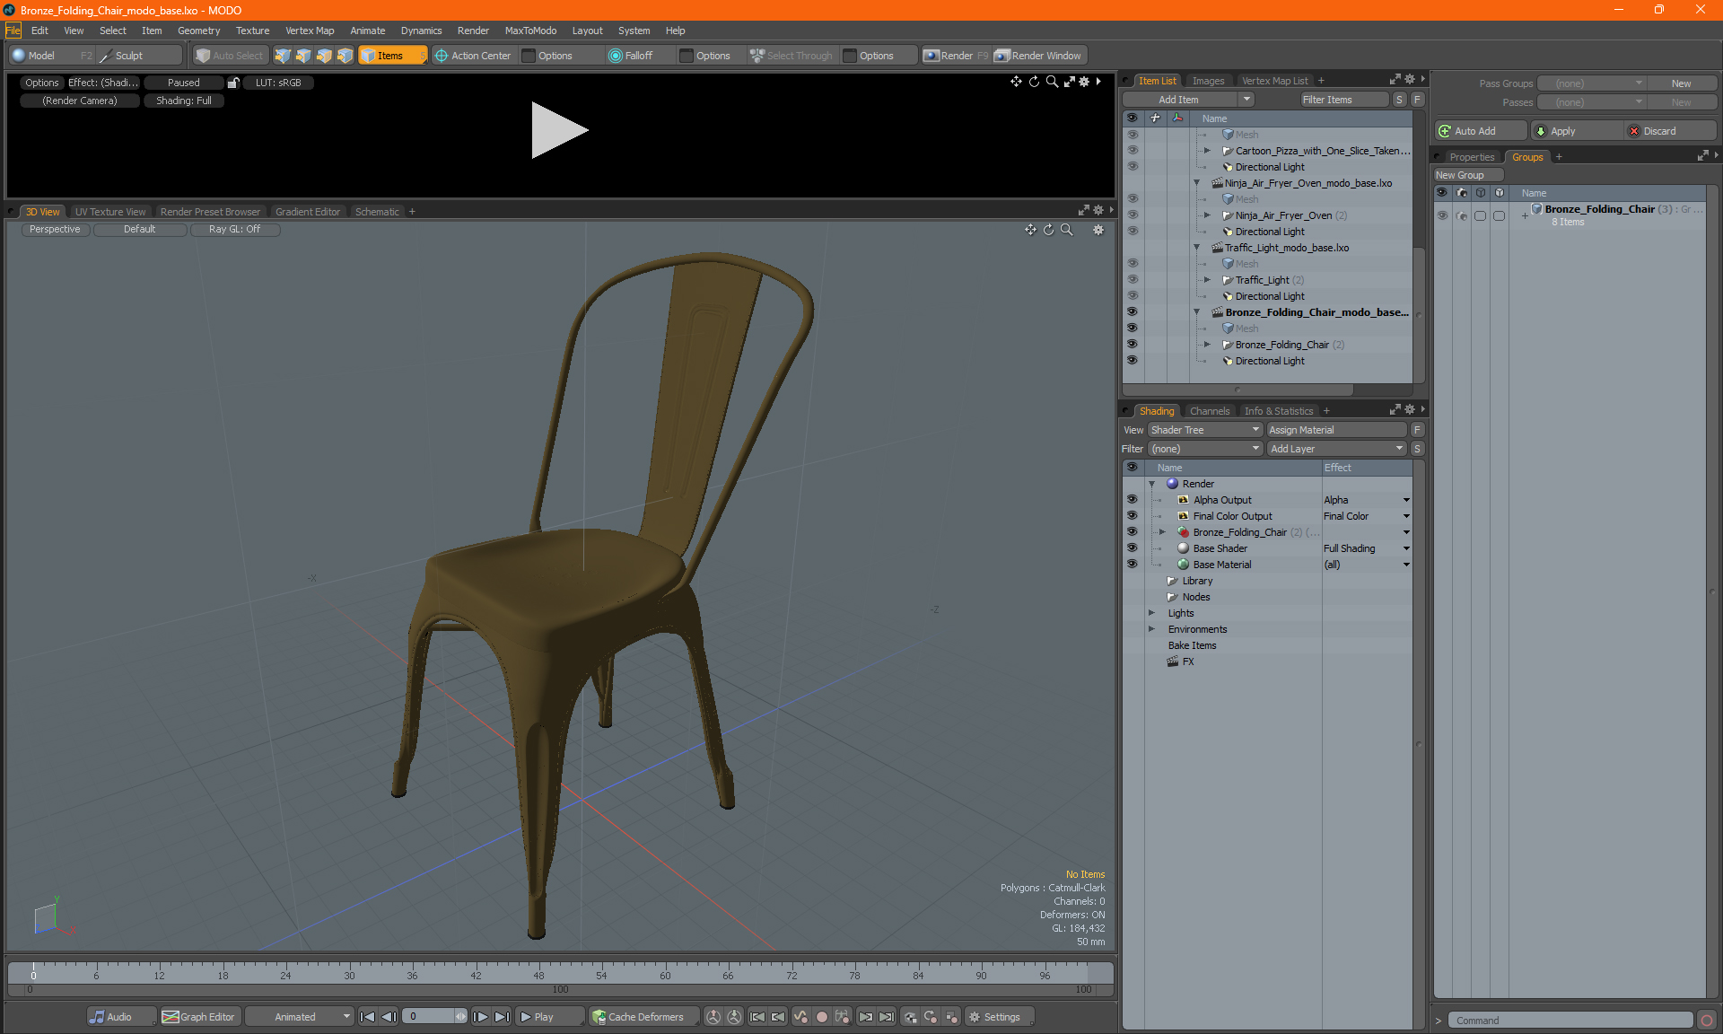
Task: Open Alpha effect dropdown arrow
Action: pyautogui.click(x=1406, y=500)
